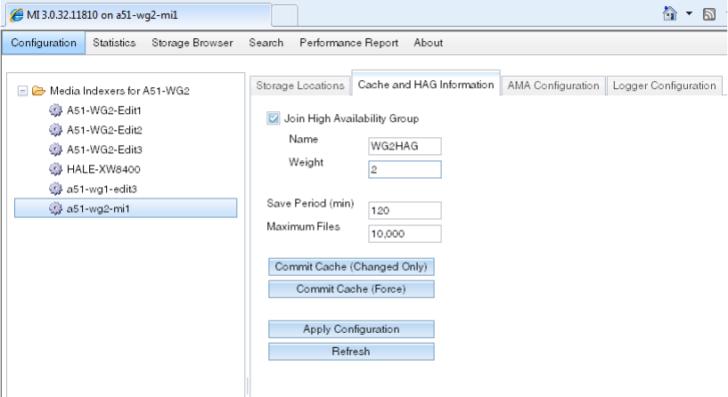Click the RSS feeds icon
The image size is (728, 397).
(710, 14)
